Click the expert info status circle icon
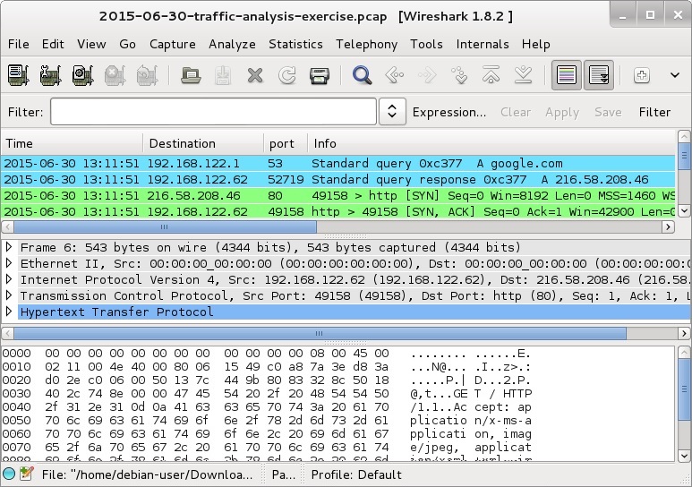The height and width of the screenshot is (487, 692). [x=9, y=474]
